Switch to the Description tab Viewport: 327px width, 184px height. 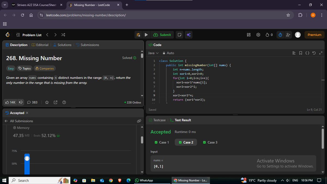(17, 45)
